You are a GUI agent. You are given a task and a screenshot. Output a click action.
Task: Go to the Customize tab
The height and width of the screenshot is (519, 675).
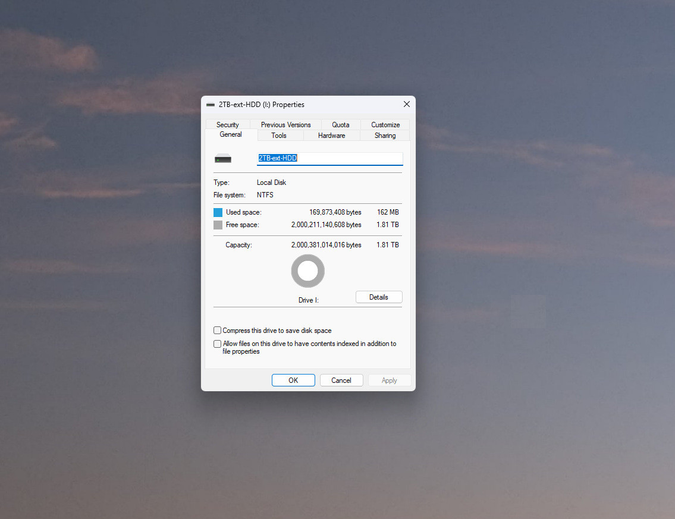pos(385,124)
